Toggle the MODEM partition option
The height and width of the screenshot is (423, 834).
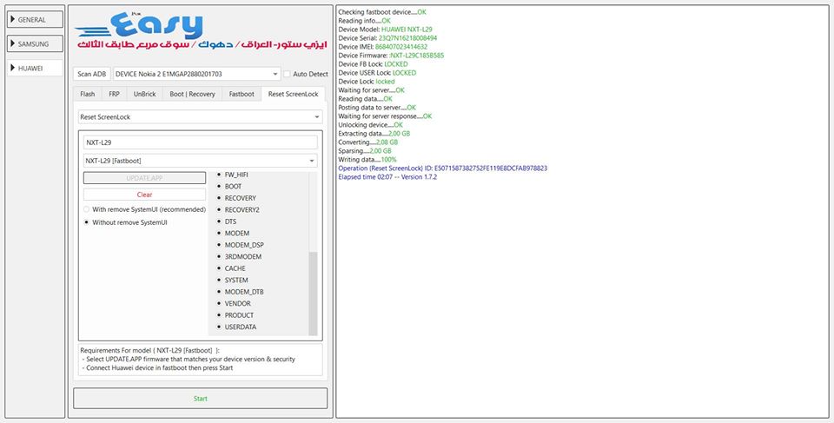tap(233, 233)
